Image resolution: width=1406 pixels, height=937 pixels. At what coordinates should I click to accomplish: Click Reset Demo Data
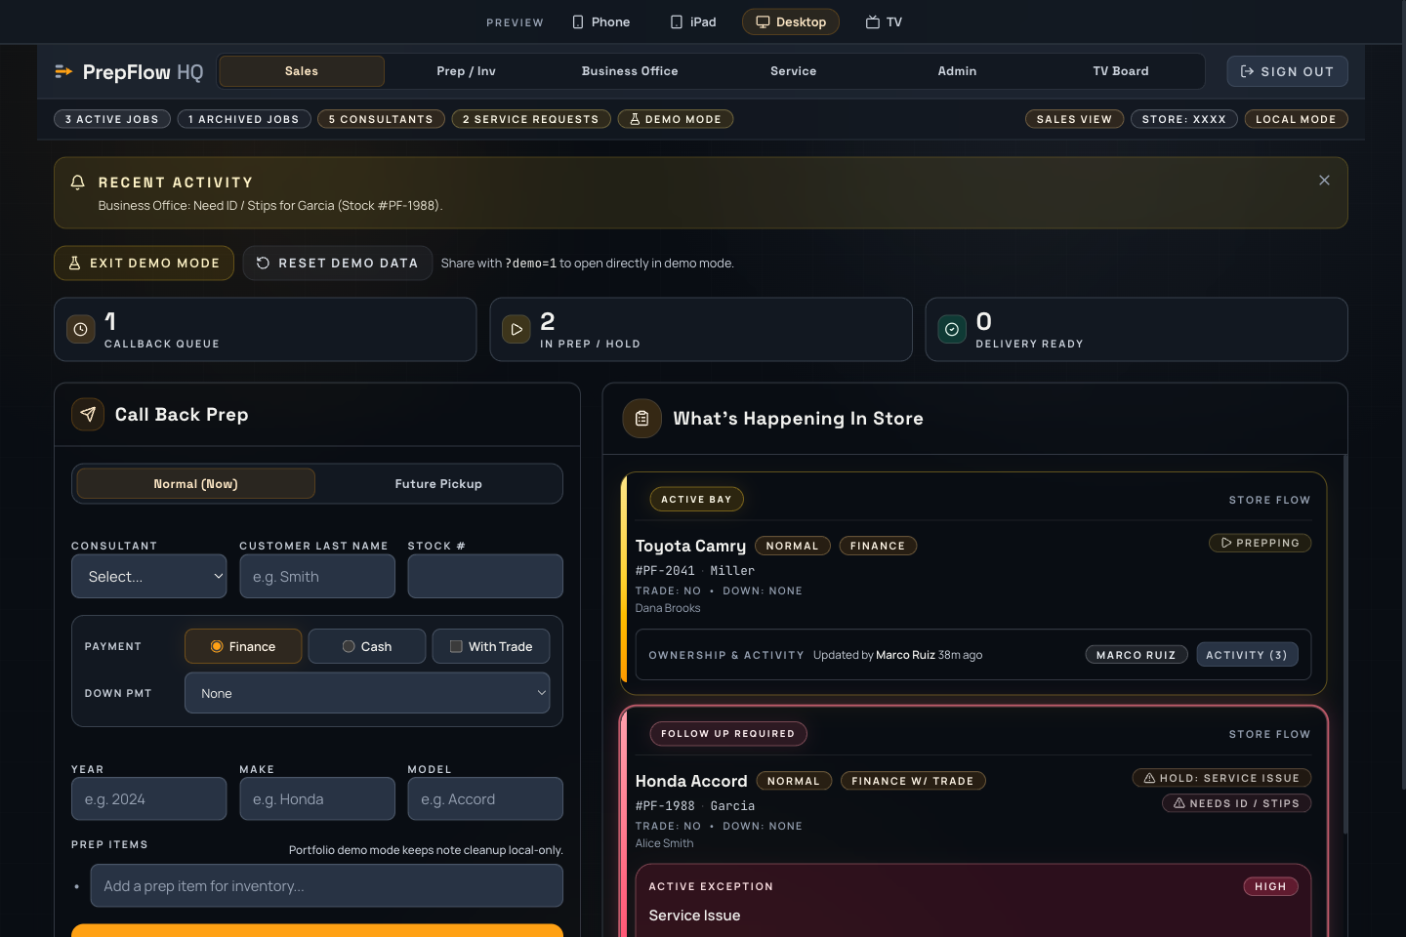[x=338, y=264]
